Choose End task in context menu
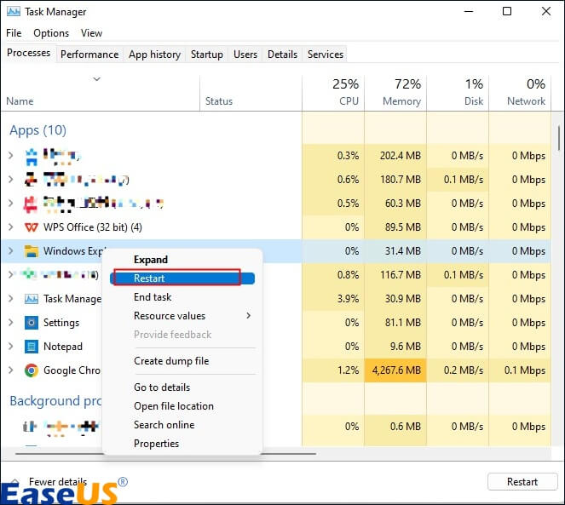This screenshot has width=565, height=505. [153, 297]
